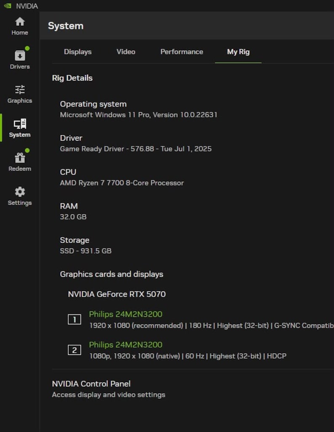Click the NVIDIA logo in the title bar
This screenshot has height=432, width=334.
(x=8, y=6)
